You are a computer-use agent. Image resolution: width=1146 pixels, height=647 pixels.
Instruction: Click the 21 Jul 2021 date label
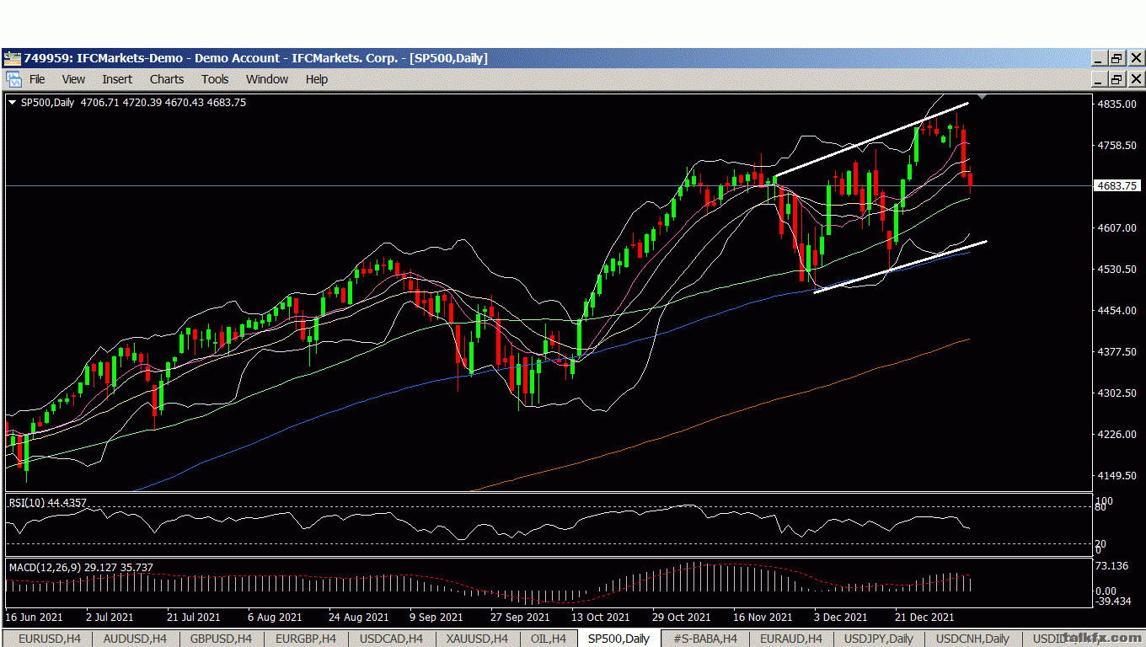click(195, 618)
